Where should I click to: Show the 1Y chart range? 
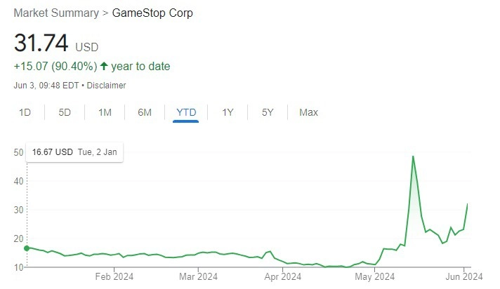228,112
